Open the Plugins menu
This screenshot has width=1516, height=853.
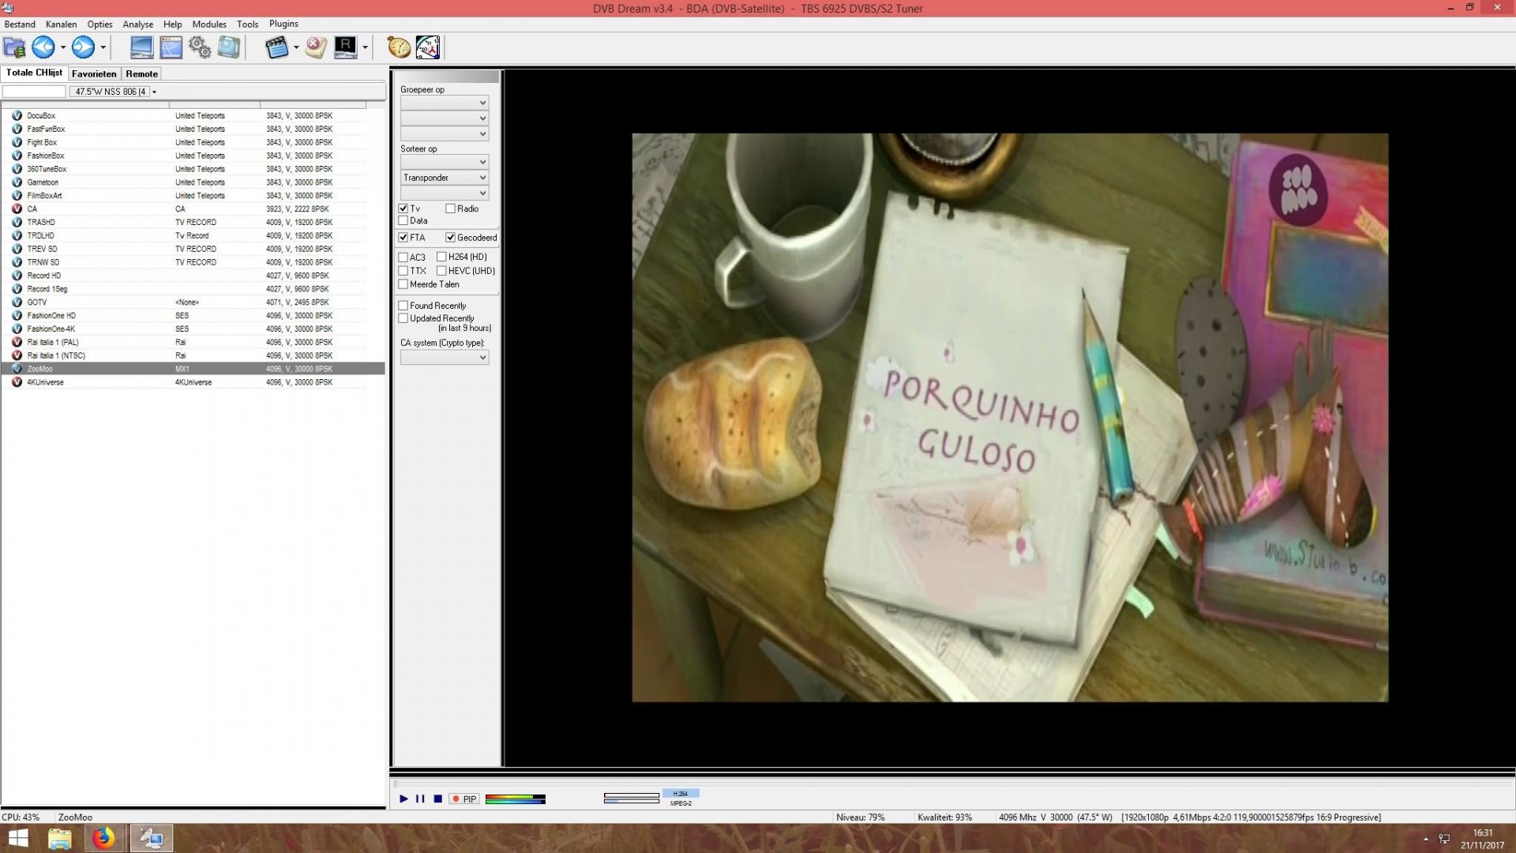click(283, 24)
